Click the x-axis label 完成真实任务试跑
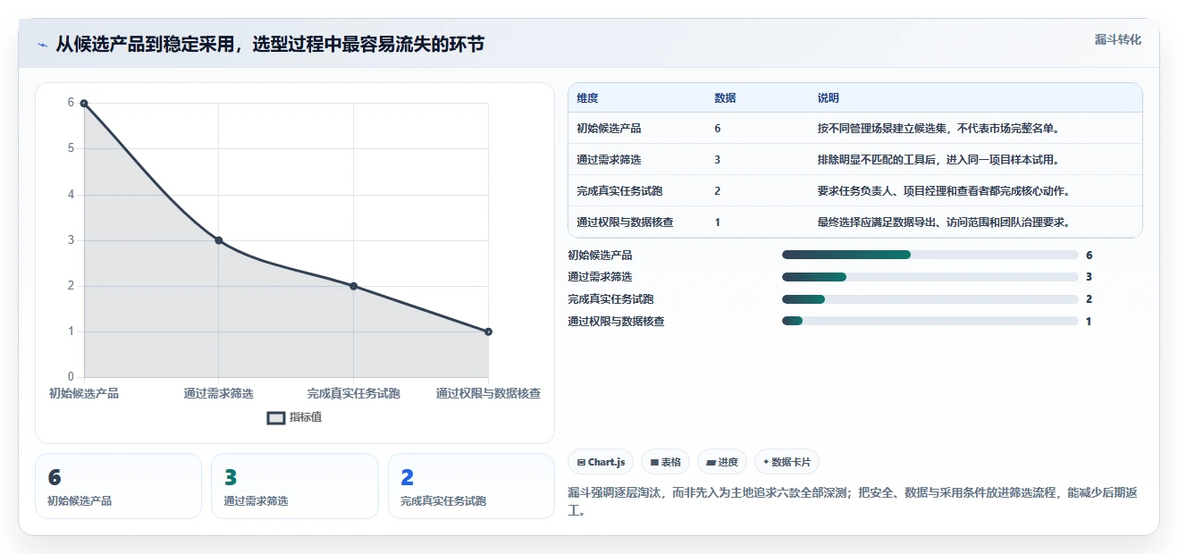Screen dimensions: 1178x554 pos(354,393)
